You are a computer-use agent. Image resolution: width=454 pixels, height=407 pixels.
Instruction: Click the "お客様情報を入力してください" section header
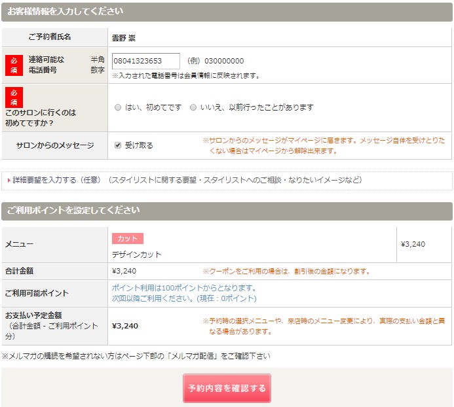tap(64, 12)
